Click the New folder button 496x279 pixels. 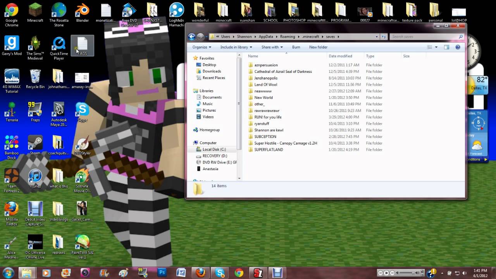[x=318, y=47]
